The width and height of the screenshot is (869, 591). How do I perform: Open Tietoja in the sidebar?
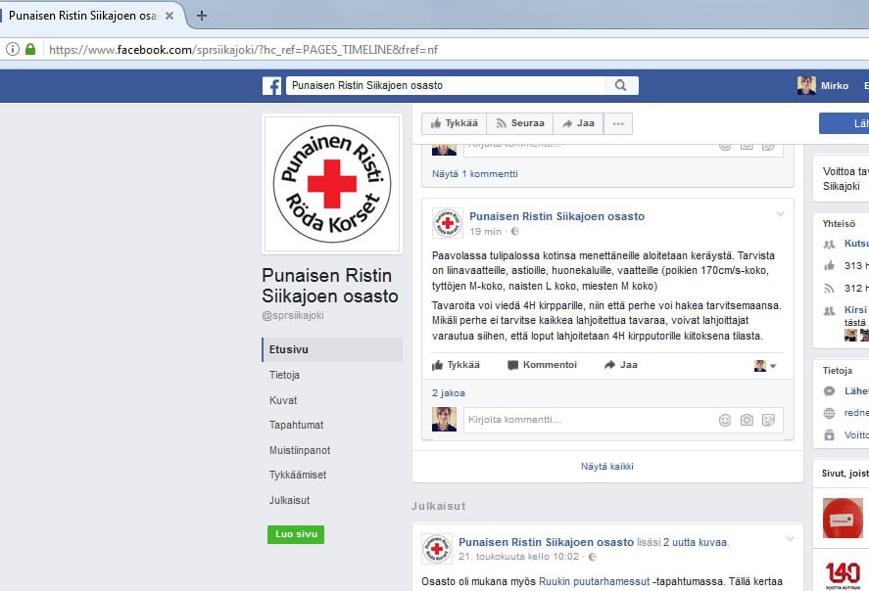[x=284, y=375]
